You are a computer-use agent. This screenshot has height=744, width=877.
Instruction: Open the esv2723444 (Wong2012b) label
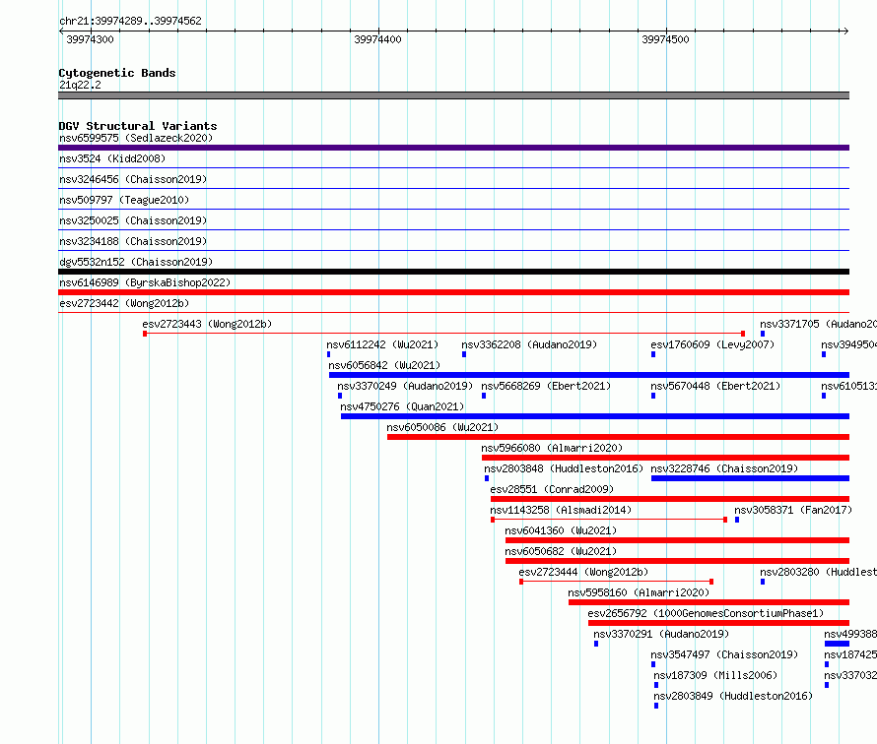pyautogui.click(x=583, y=572)
